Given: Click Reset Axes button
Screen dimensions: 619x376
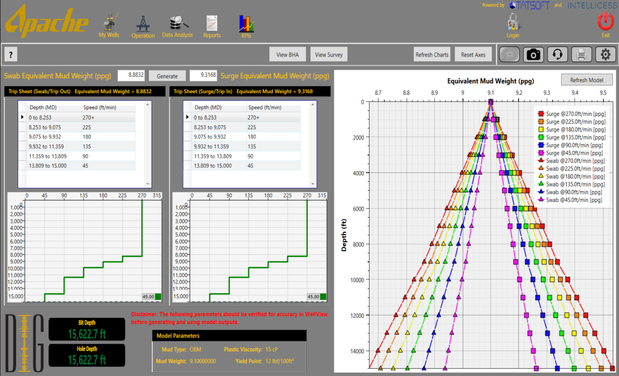Looking at the screenshot, I should click(473, 54).
